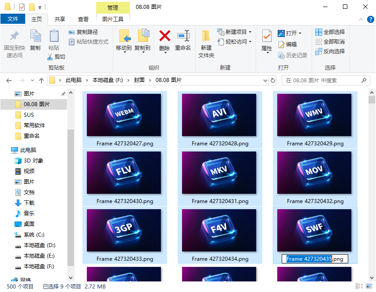Image resolution: width=376 pixels, height=292 pixels.
Task: Collapse the ribbon with the chevron
Action: click(x=361, y=19)
